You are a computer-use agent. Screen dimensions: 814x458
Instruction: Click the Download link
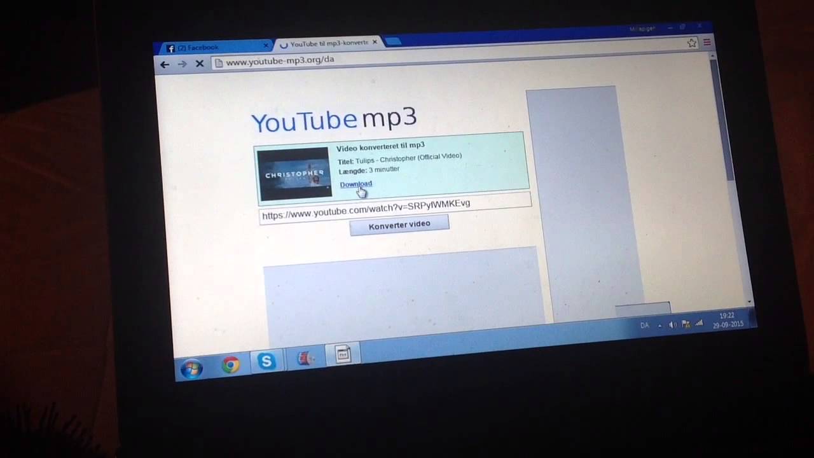click(x=355, y=184)
